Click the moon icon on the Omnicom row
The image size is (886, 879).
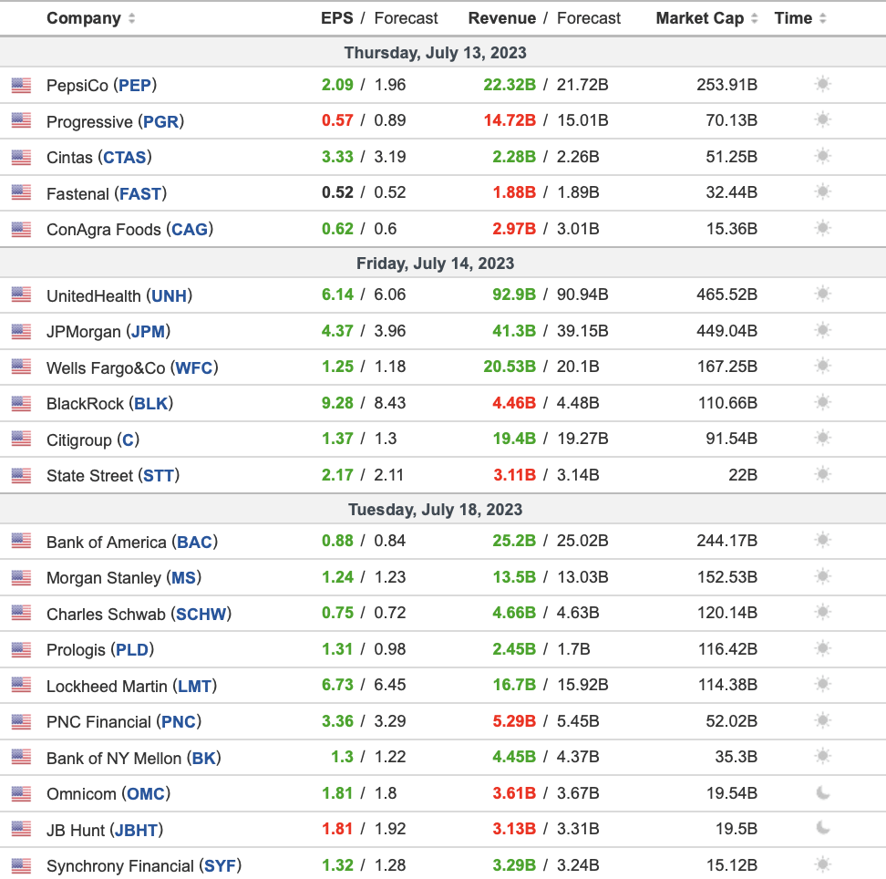tap(821, 793)
